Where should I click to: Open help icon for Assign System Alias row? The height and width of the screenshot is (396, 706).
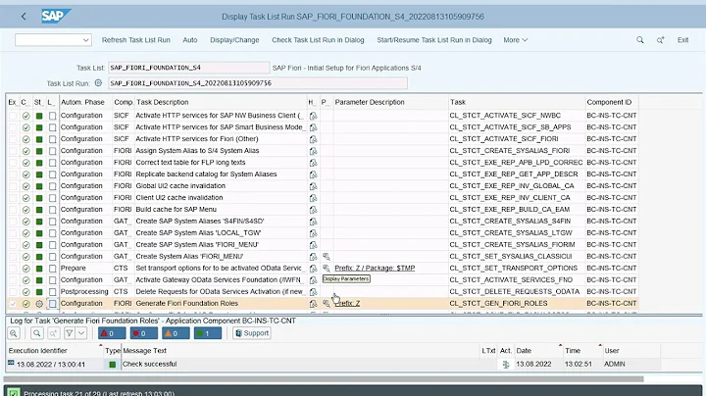[313, 151]
